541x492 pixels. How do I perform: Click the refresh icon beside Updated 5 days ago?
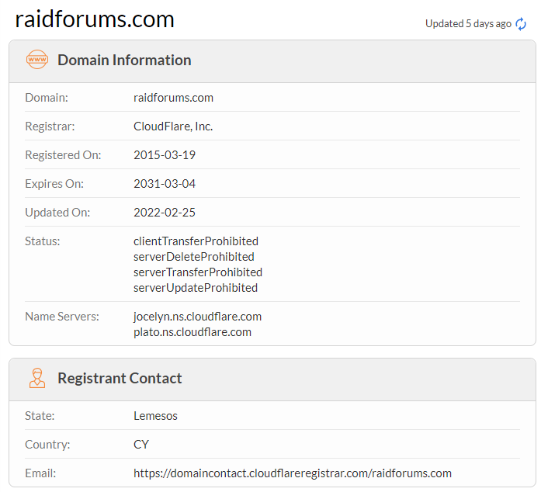tap(521, 24)
